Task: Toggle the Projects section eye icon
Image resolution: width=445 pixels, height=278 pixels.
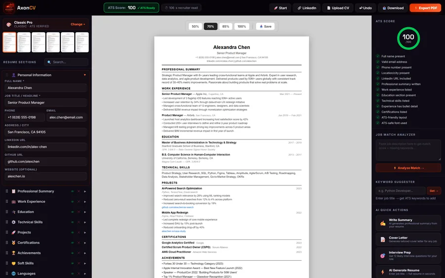Action: click(x=72, y=232)
